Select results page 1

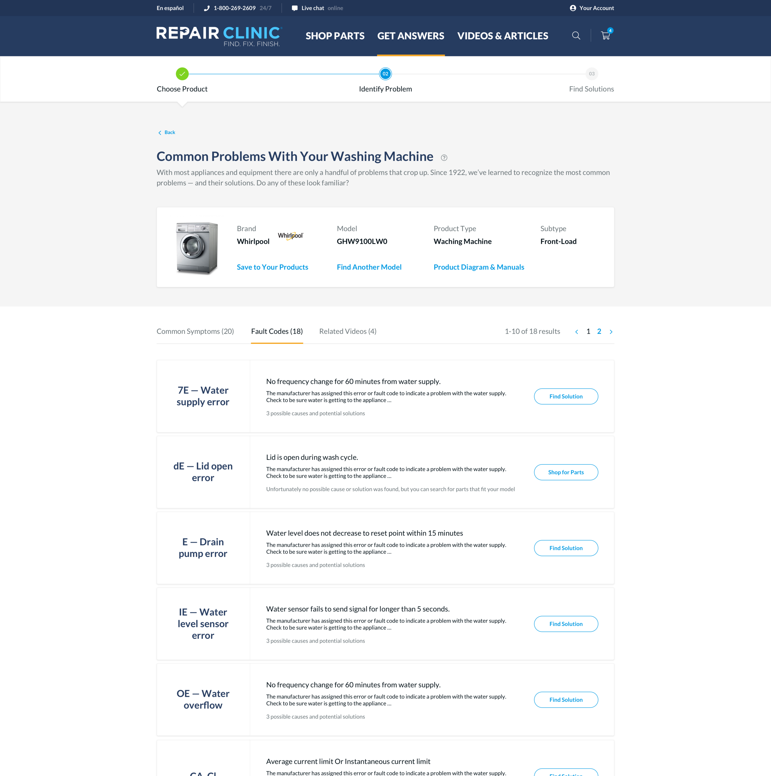click(x=588, y=331)
